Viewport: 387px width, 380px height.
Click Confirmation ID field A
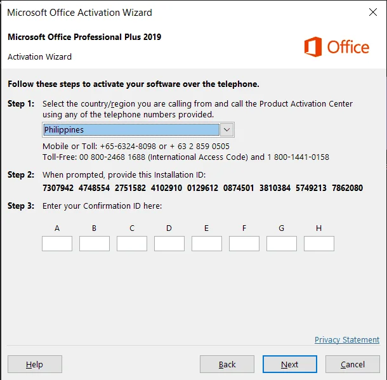(57, 244)
